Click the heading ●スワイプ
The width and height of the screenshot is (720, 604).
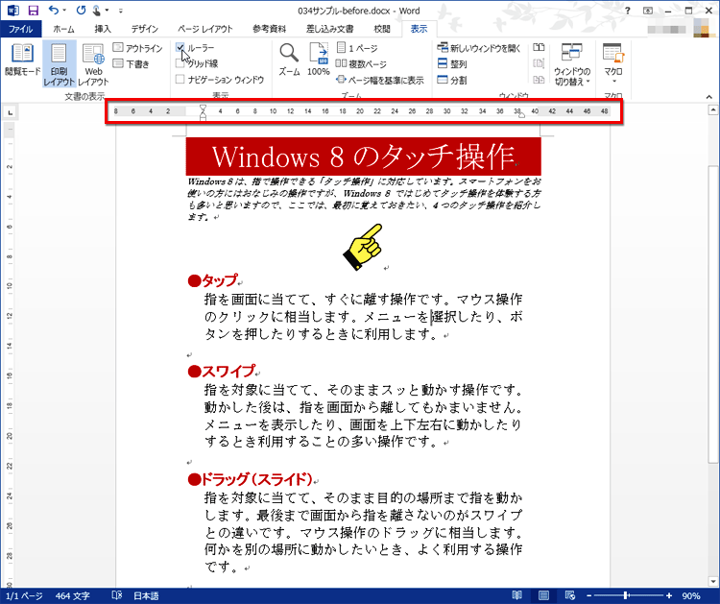tap(222, 371)
